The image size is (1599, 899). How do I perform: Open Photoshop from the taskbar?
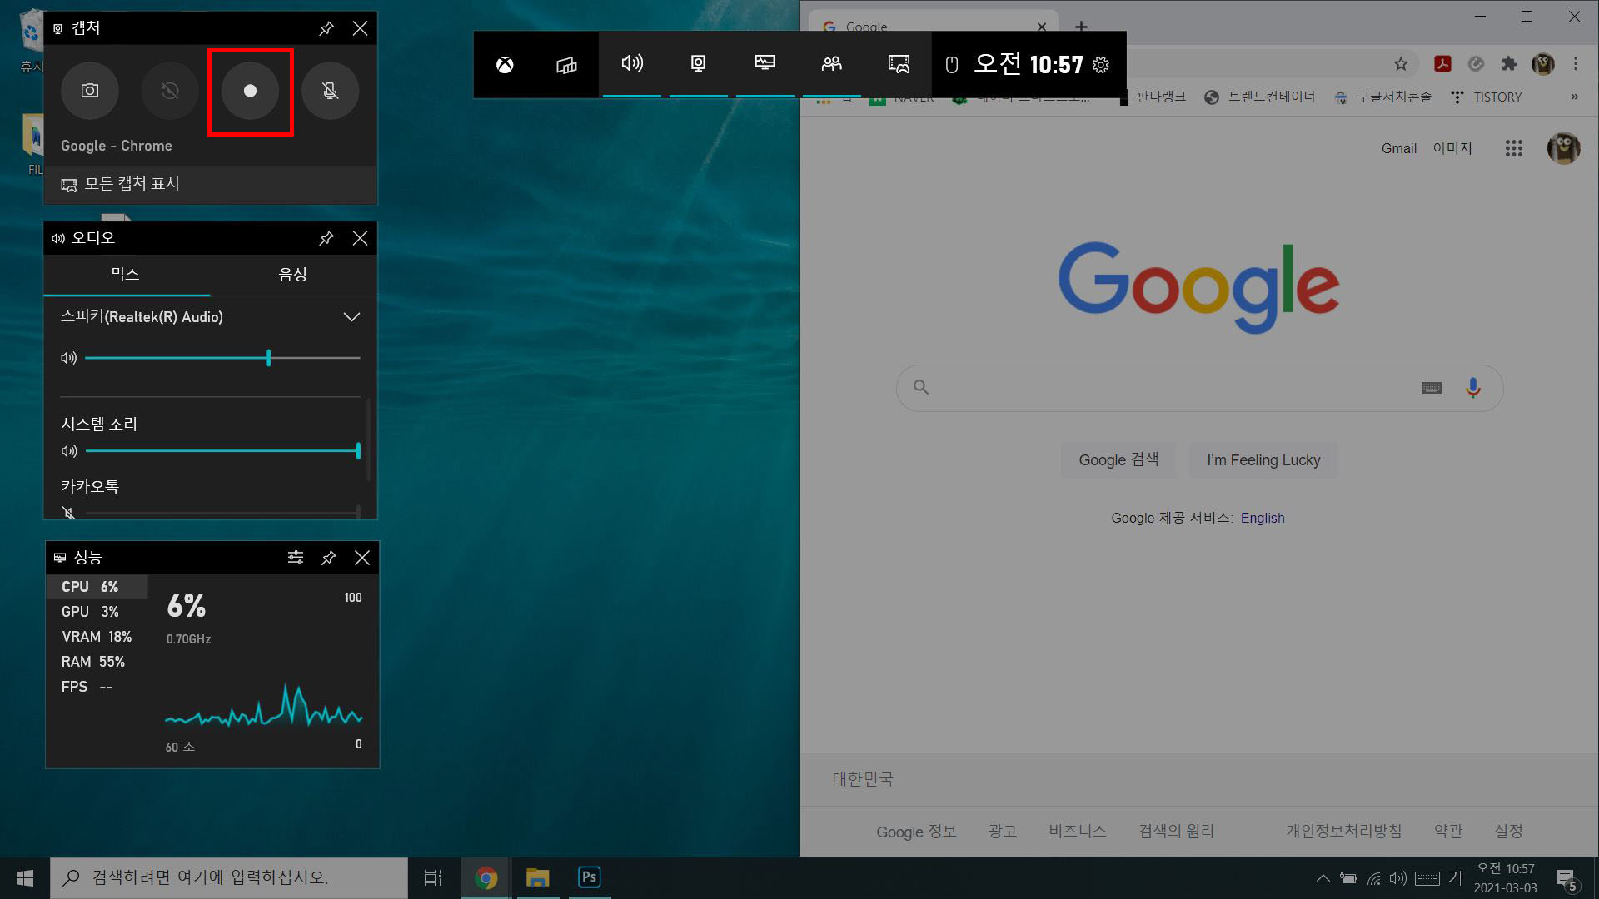pyautogui.click(x=589, y=877)
